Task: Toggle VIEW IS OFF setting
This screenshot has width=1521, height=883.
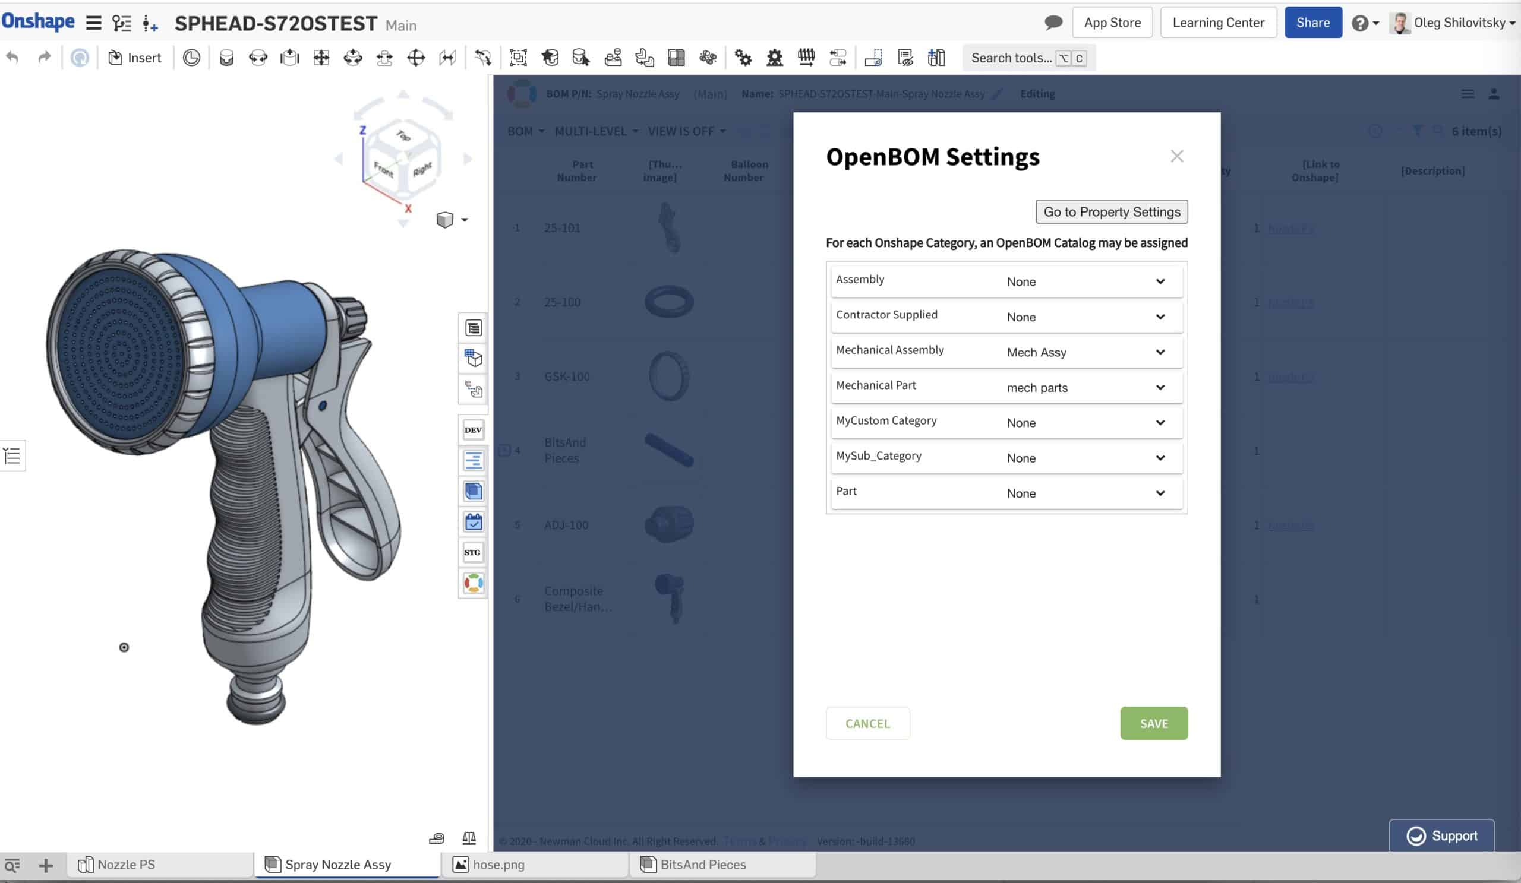Action: (686, 131)
